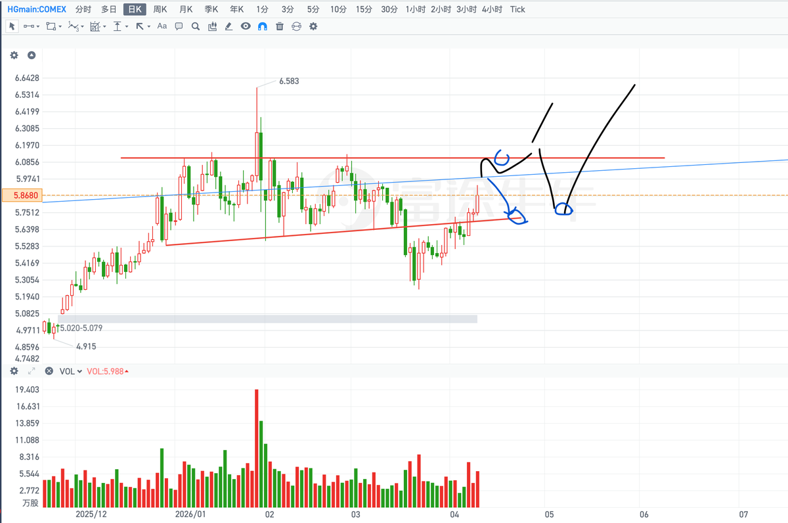Click the 4.915 low price label
788x523 pixels.
(x=86, y=346)
